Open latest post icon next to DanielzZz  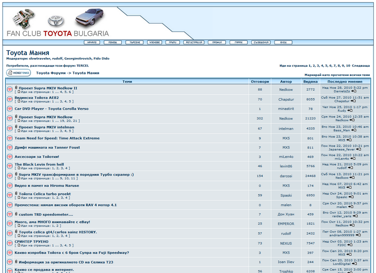click(354, 91)
